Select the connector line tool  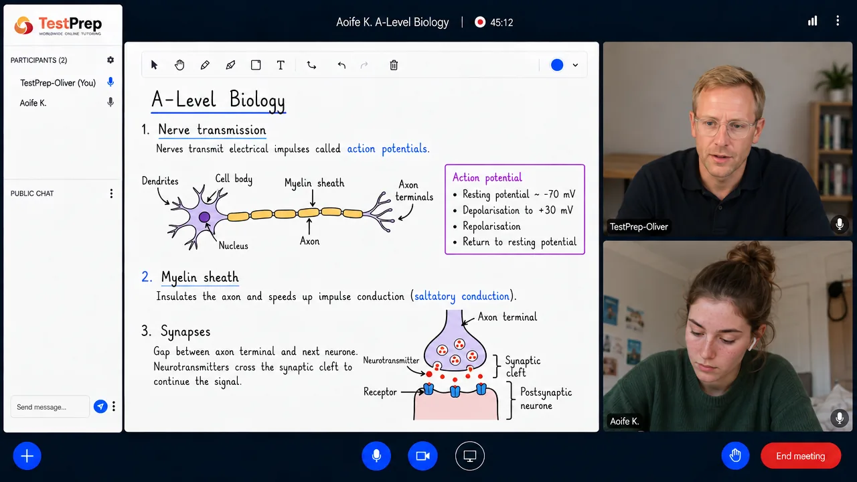tap(311, 65)
